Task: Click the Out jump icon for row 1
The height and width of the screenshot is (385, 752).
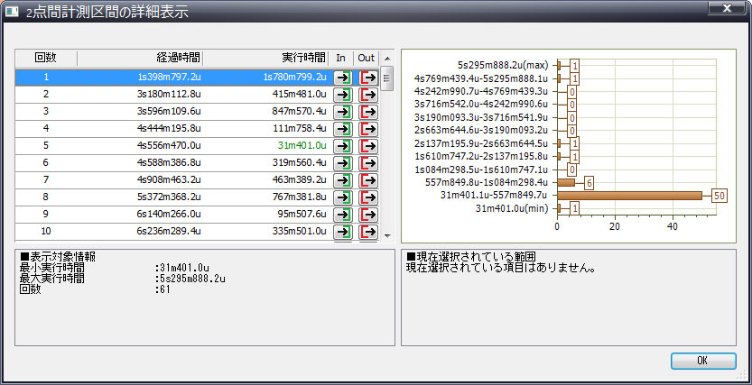Action: click(x=368, y=78)
